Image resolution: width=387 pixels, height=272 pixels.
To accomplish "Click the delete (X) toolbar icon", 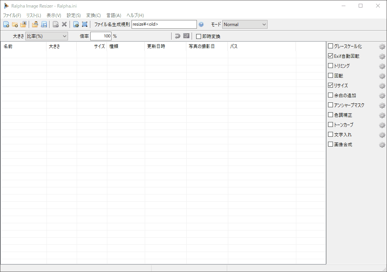I will (x=64, y=25).
